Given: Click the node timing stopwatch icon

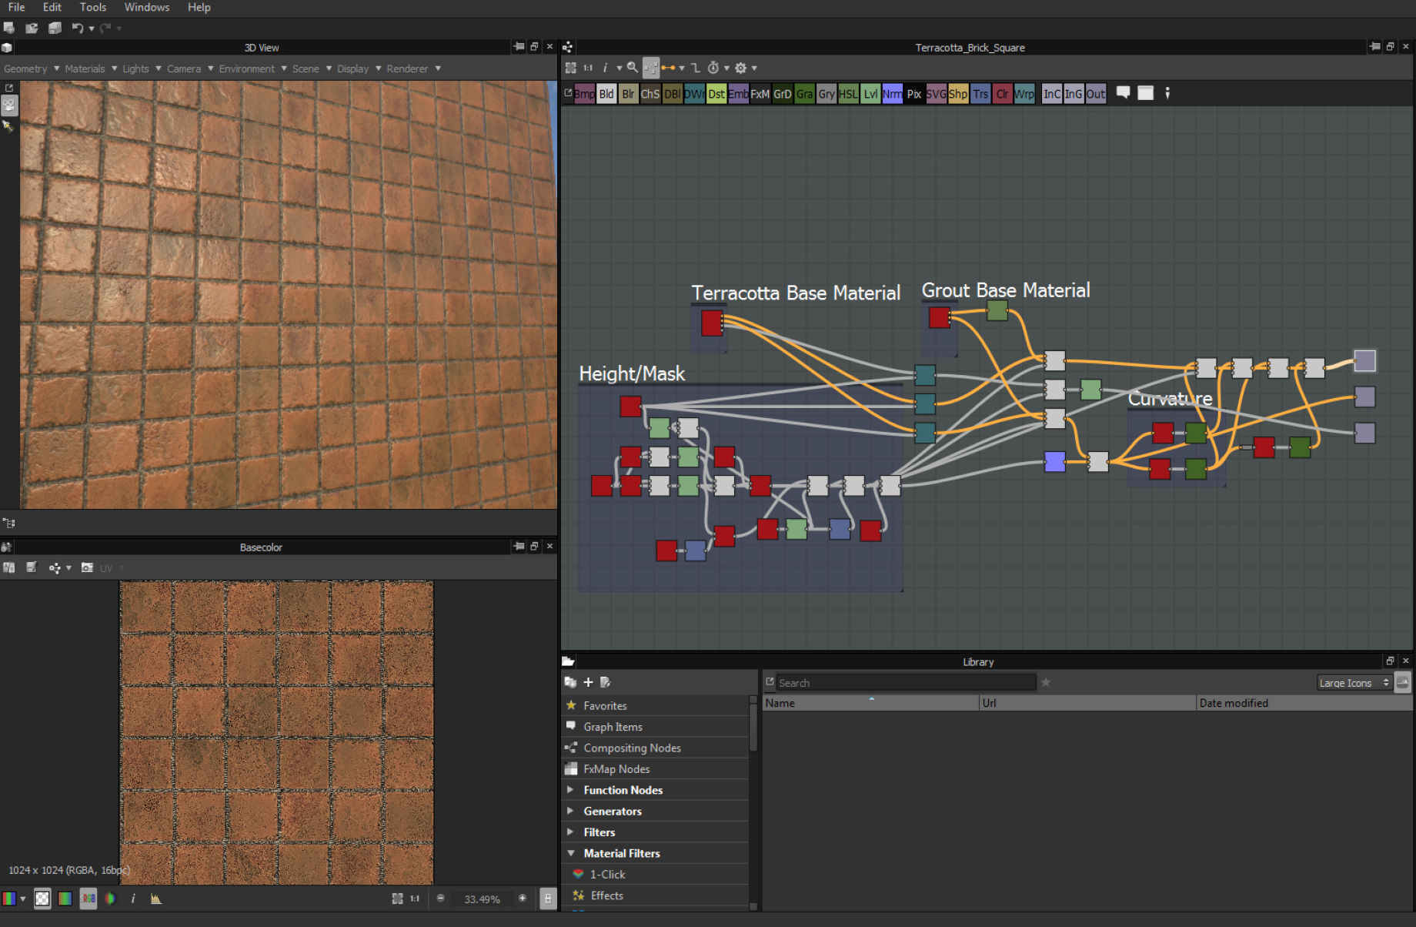Looking at the screenshot, I should 713,68.
